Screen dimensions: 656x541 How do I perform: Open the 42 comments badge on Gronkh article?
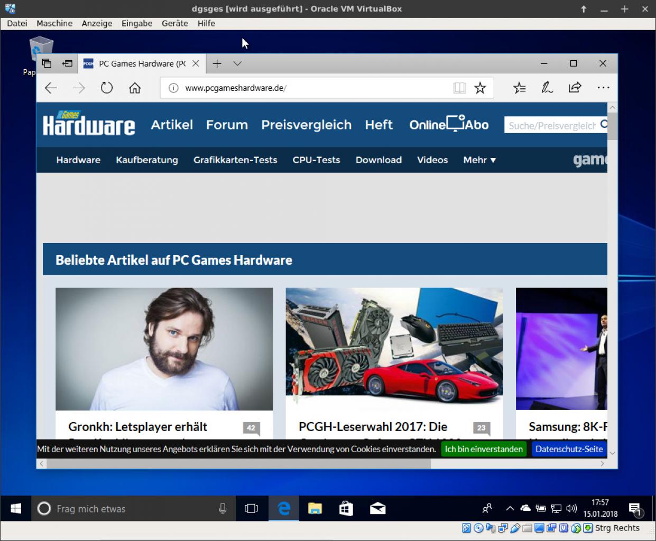click(251, 428)
